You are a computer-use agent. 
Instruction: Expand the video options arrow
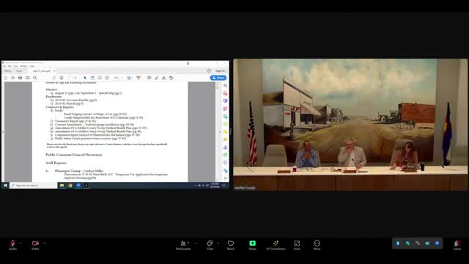pyautogui.click(x=44, y=243)
